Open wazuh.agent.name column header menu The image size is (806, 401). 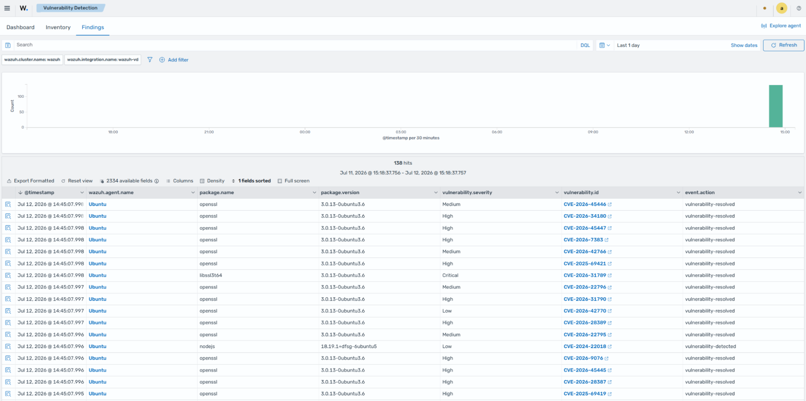pyautogui.click(x=193, y=193)
